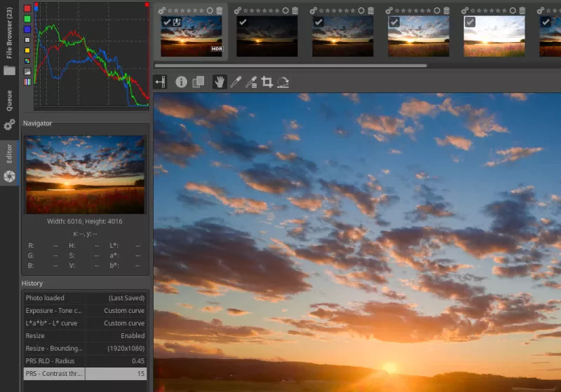Pick the spot white balance eyedropper
This screenshot has height=392, width=561.
[236, 82]
